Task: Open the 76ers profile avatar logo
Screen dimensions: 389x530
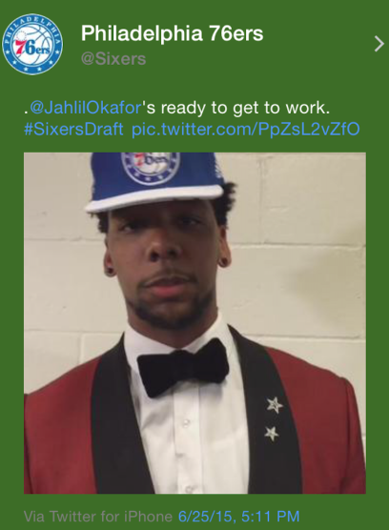Action: click(32, 44)
